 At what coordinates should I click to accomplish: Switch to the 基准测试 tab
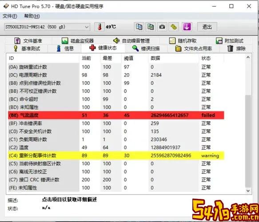click(27, 48)
